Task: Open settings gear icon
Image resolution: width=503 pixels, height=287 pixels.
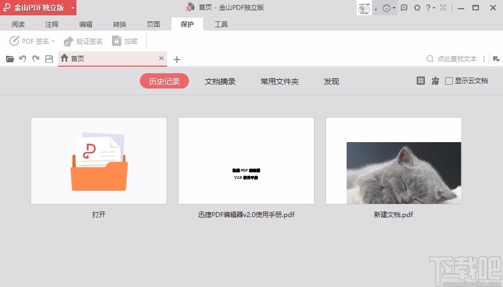Action: (x=417, y=8)
